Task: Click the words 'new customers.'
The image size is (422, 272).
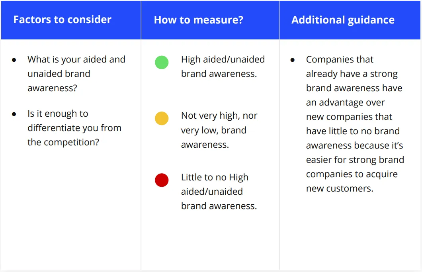Action: tap(340, 188)
